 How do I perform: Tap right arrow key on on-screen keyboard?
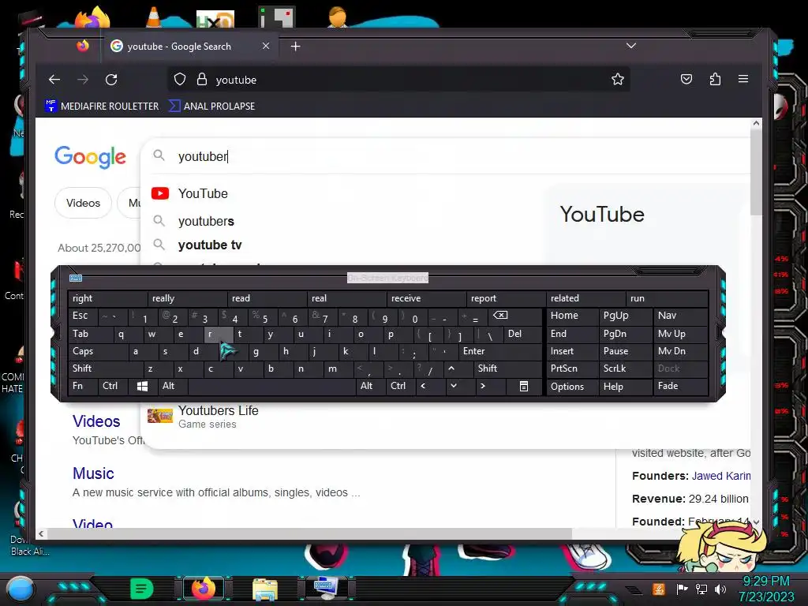point(483,386)
